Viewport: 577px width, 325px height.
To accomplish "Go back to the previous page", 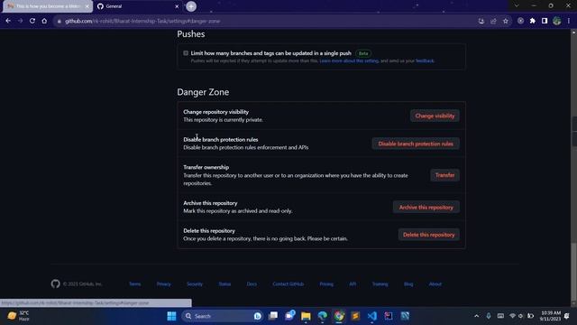I will coord(8,21).
